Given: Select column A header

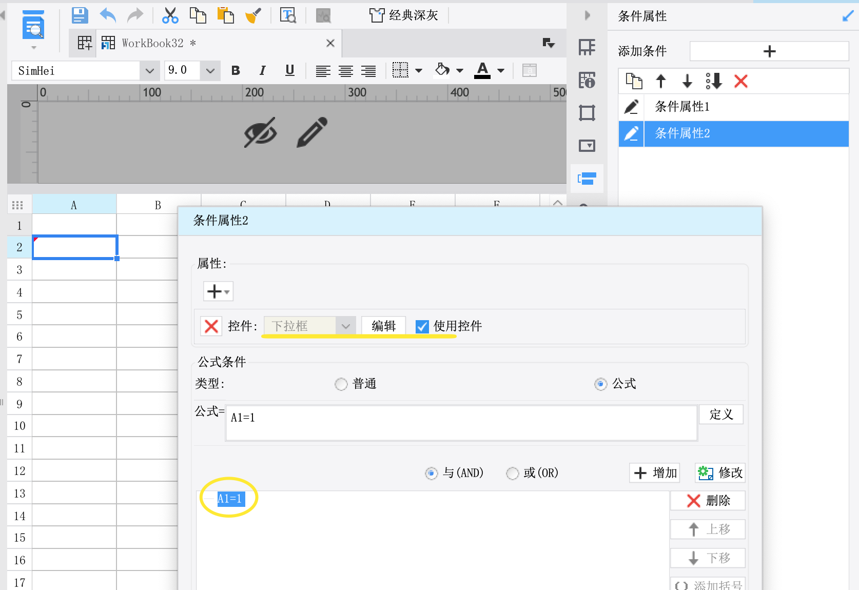Looking at the screenshot, I should click(74, 205).
